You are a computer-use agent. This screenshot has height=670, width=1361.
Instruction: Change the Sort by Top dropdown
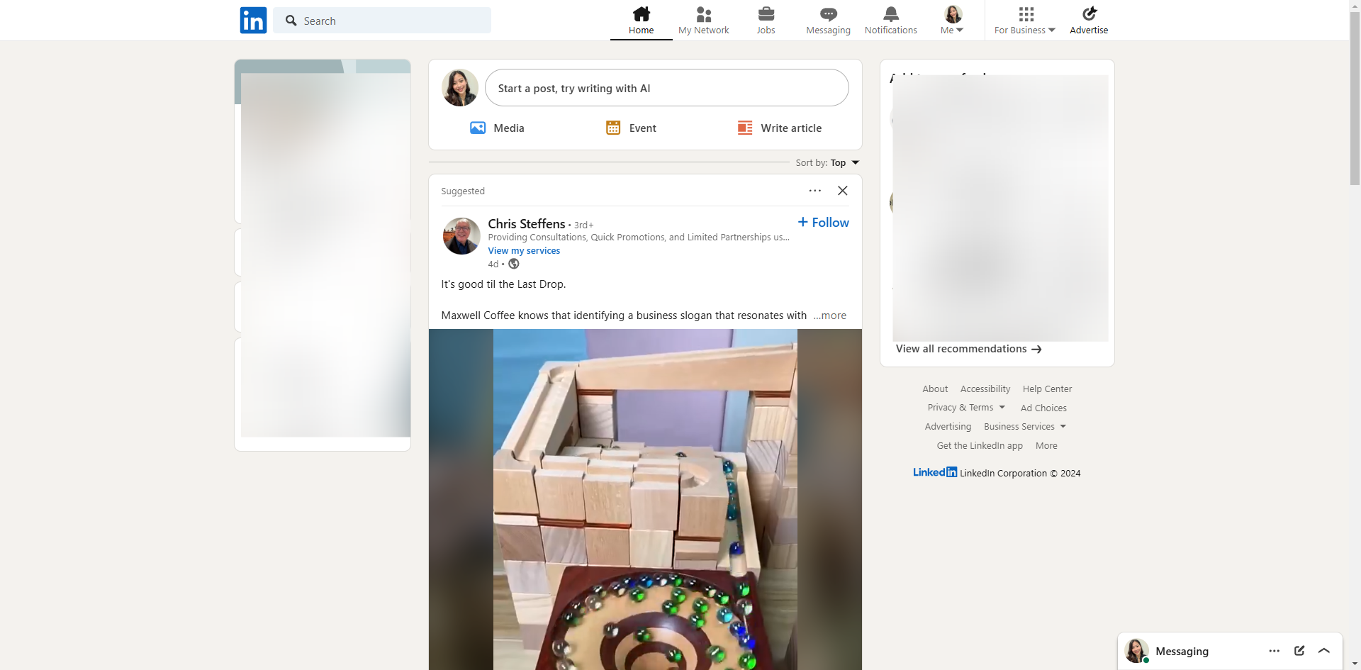coord(827,163)
